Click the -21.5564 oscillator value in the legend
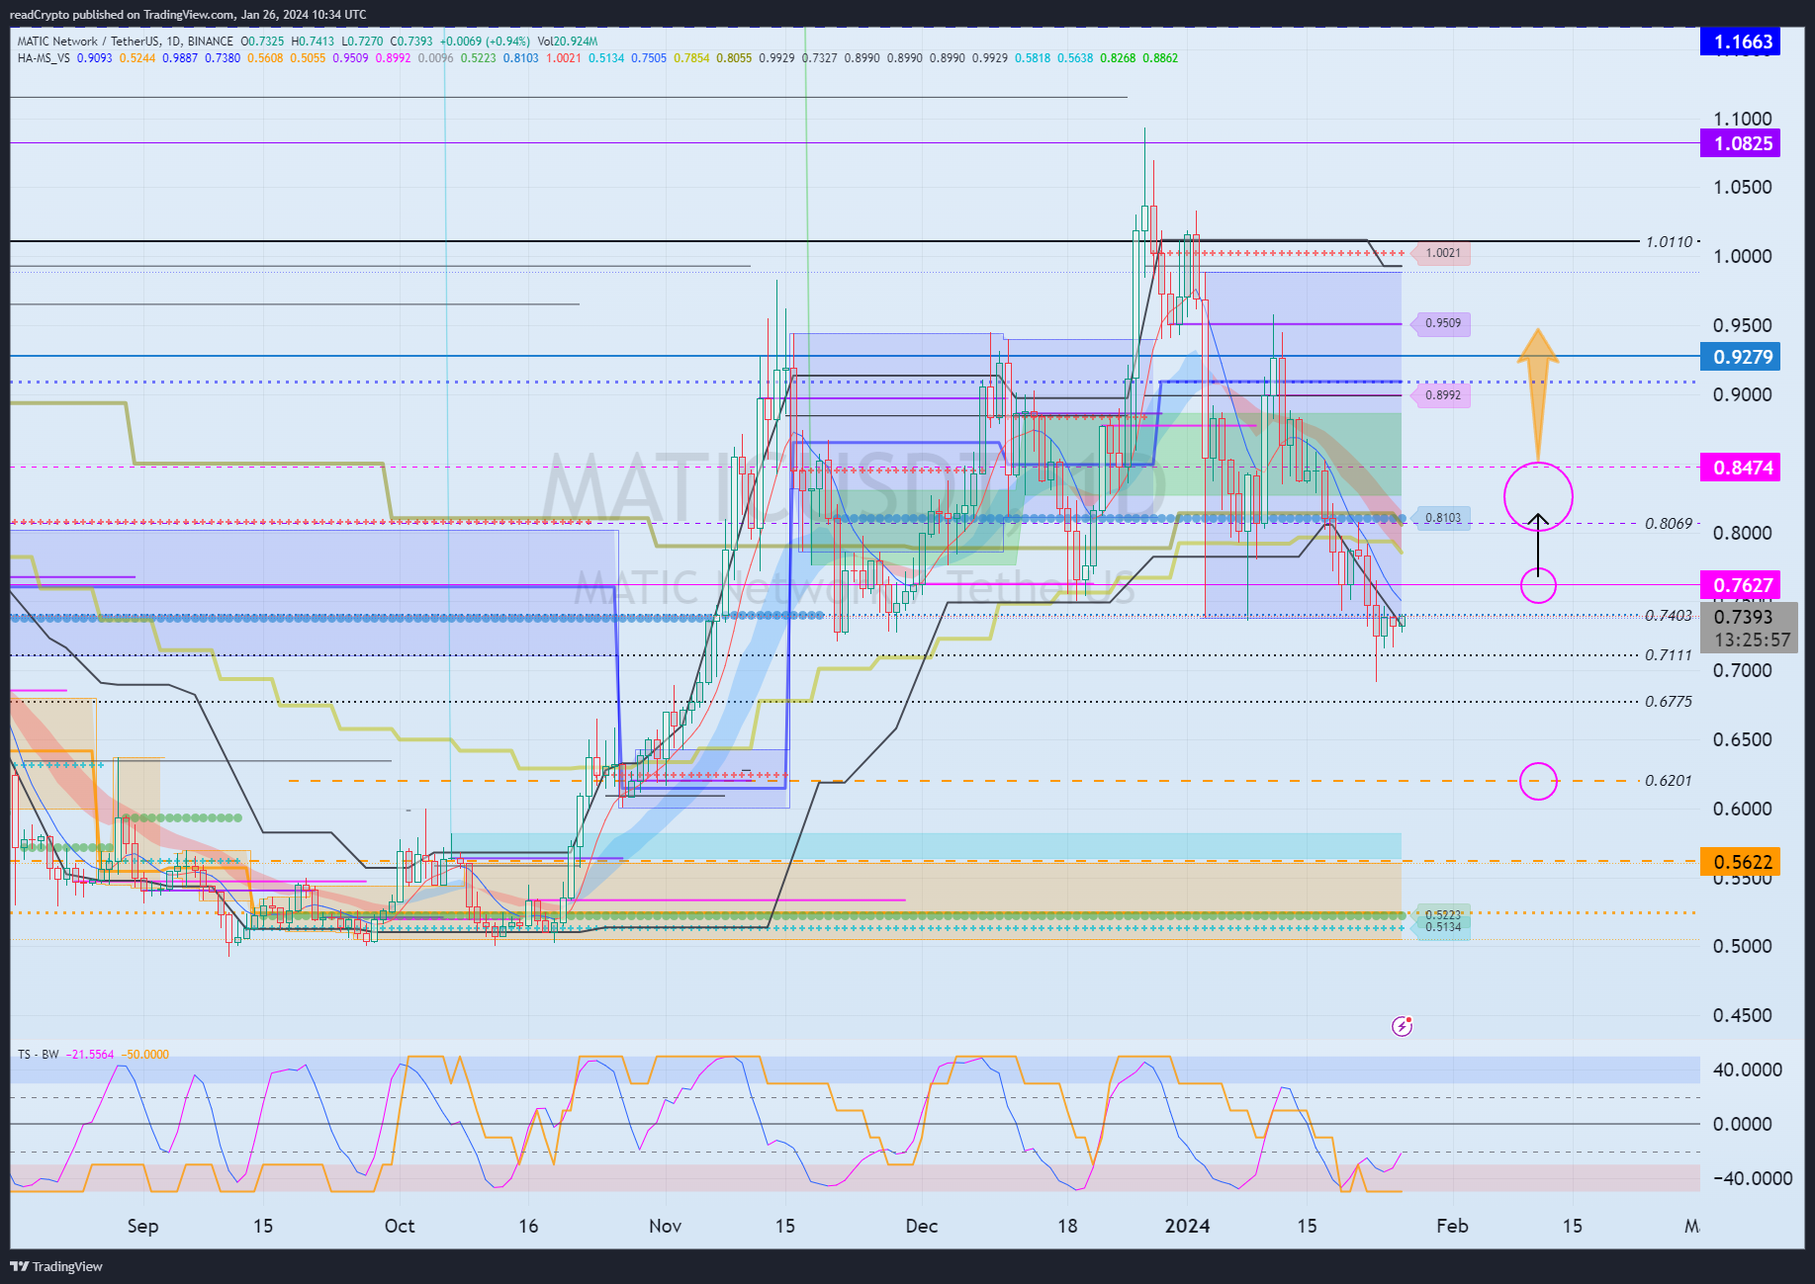 click(90, 1055)
